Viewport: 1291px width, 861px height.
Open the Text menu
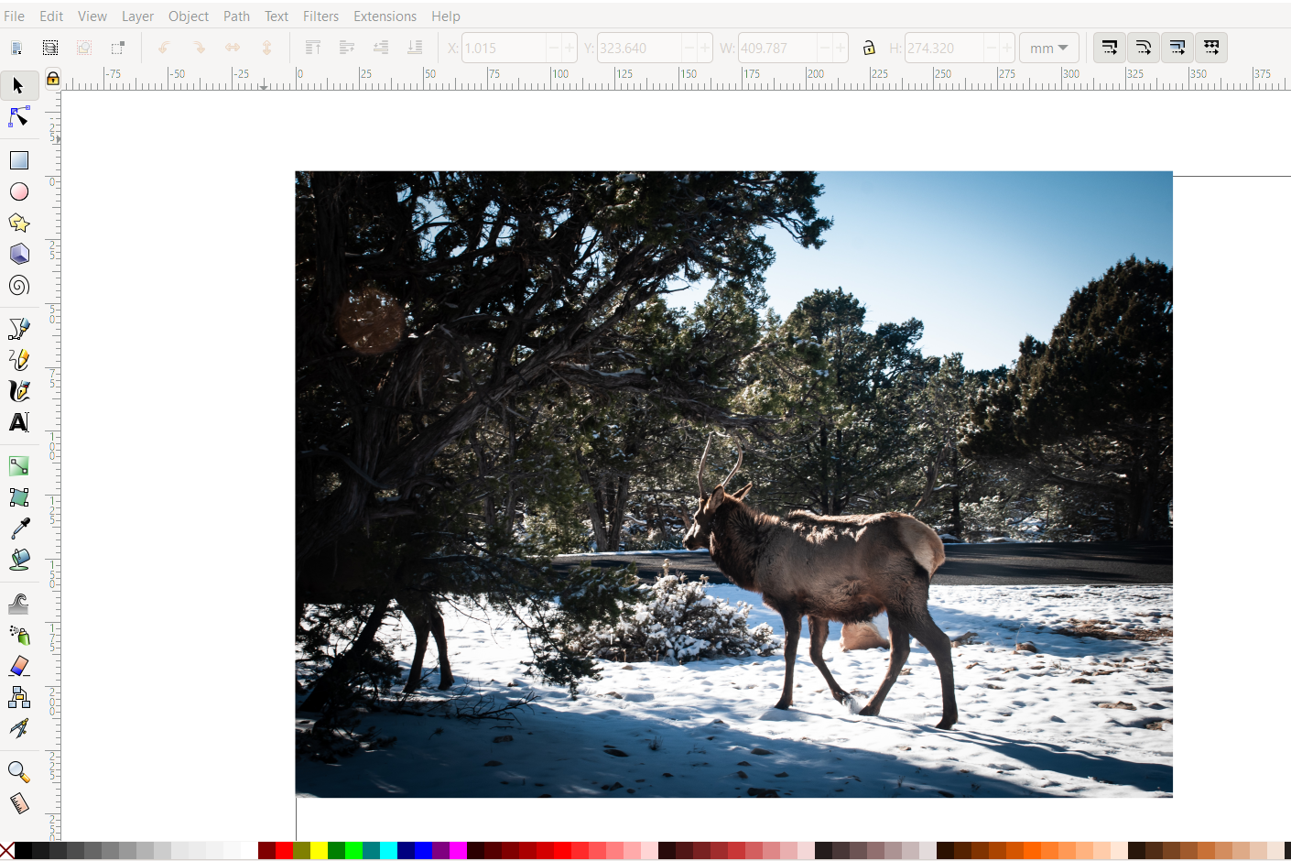pyautogui.click(x=277, y=16)
